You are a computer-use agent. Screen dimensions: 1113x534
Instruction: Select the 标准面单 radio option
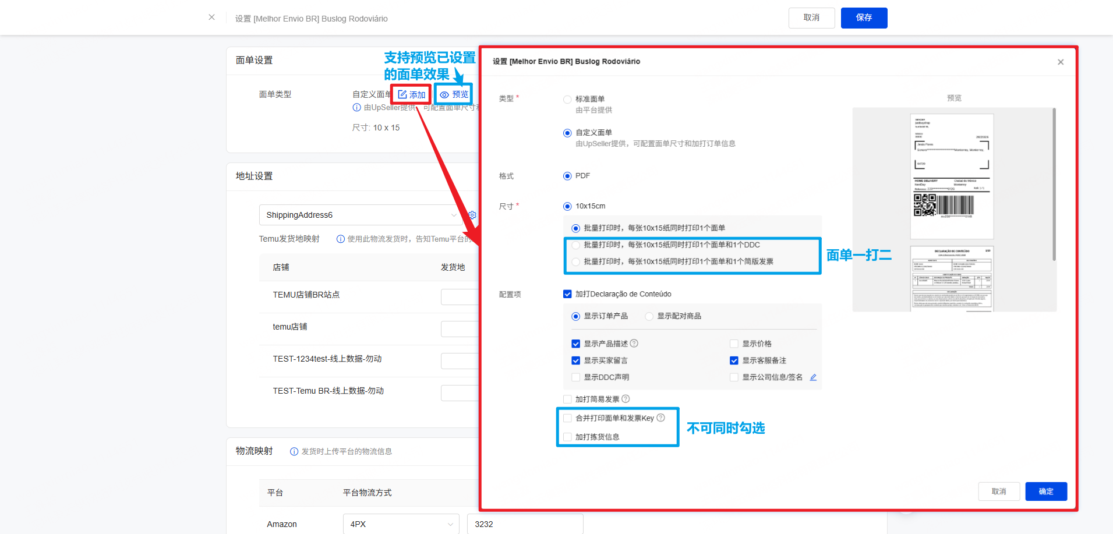567,100
